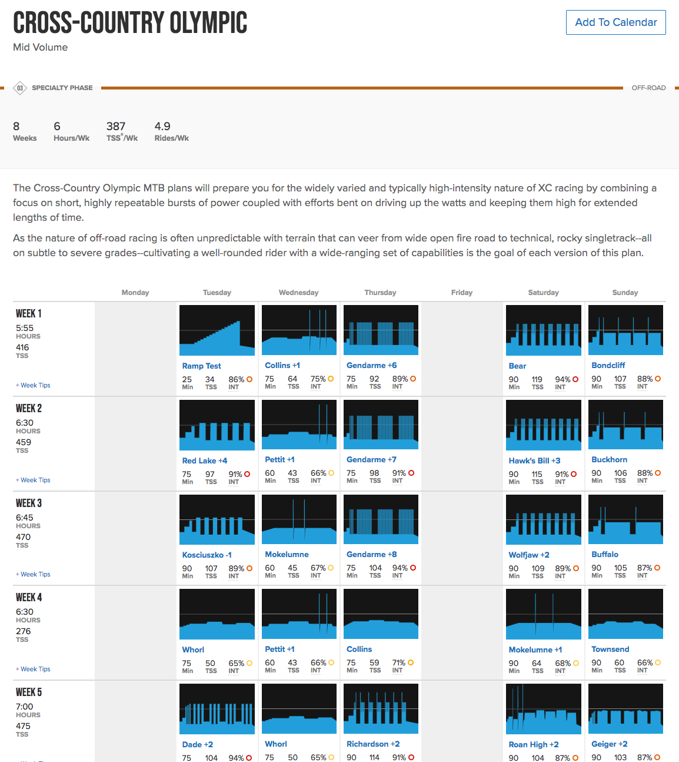Viewport: 679px width, 762px height.
Task: Click the Gendarme +8 94% intensity circle
Action: [x=413, y=568]
